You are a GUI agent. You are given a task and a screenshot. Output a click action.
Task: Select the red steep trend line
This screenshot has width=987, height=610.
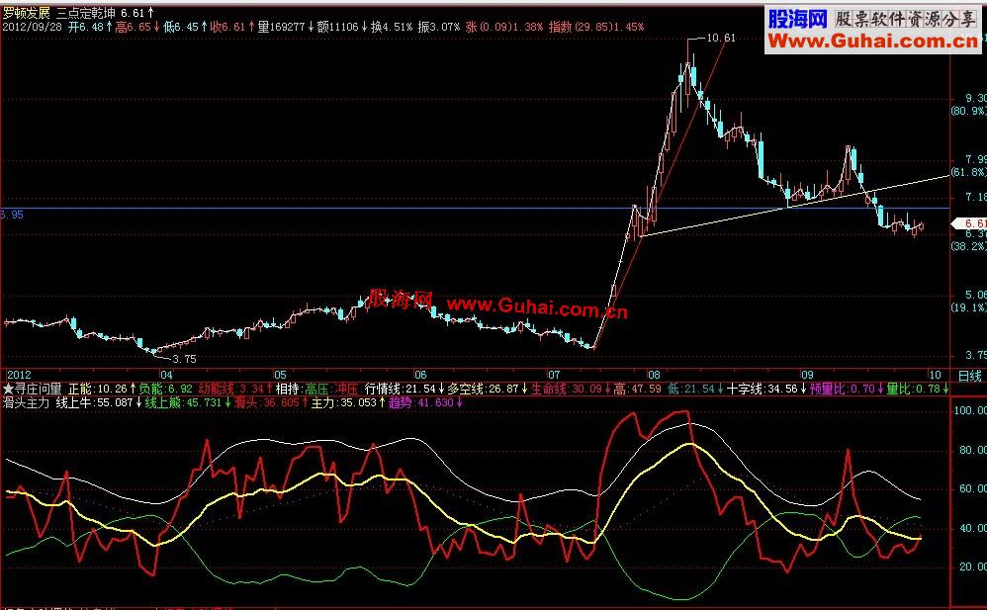pos(660,194)
